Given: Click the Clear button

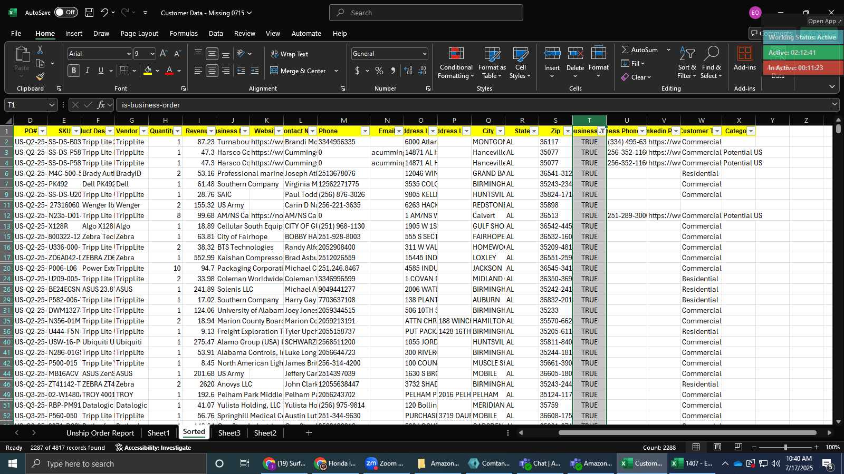Looking at the screenshot, I should [x=636, y=77].
